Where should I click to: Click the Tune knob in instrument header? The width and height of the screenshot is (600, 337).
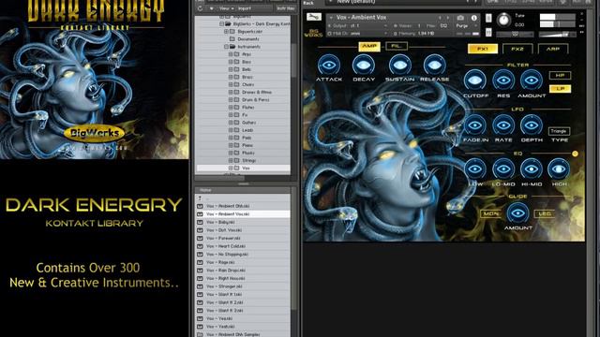(503, 19)
